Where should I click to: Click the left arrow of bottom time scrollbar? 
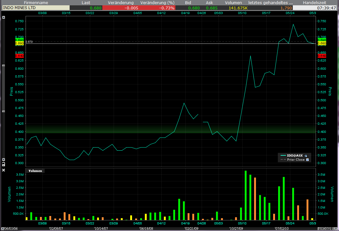(x=2, y=228)
